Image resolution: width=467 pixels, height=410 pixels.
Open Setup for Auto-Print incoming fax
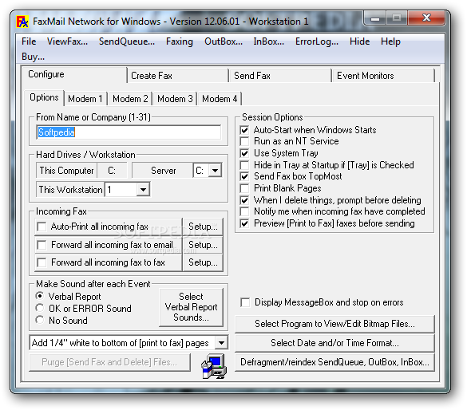203,227
